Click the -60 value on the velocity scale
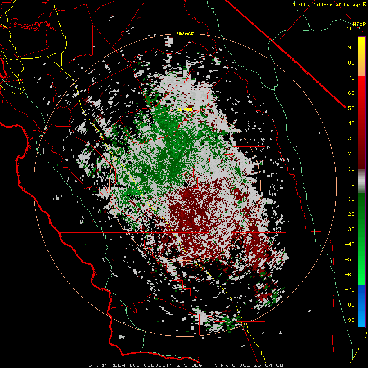Viewport: 368px width, 368px height. point(350,275)
